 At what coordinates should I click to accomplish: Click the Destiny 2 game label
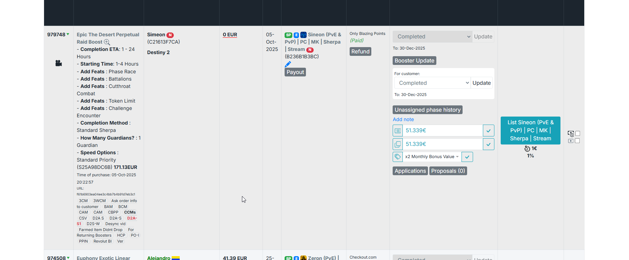tap(158, 53)
